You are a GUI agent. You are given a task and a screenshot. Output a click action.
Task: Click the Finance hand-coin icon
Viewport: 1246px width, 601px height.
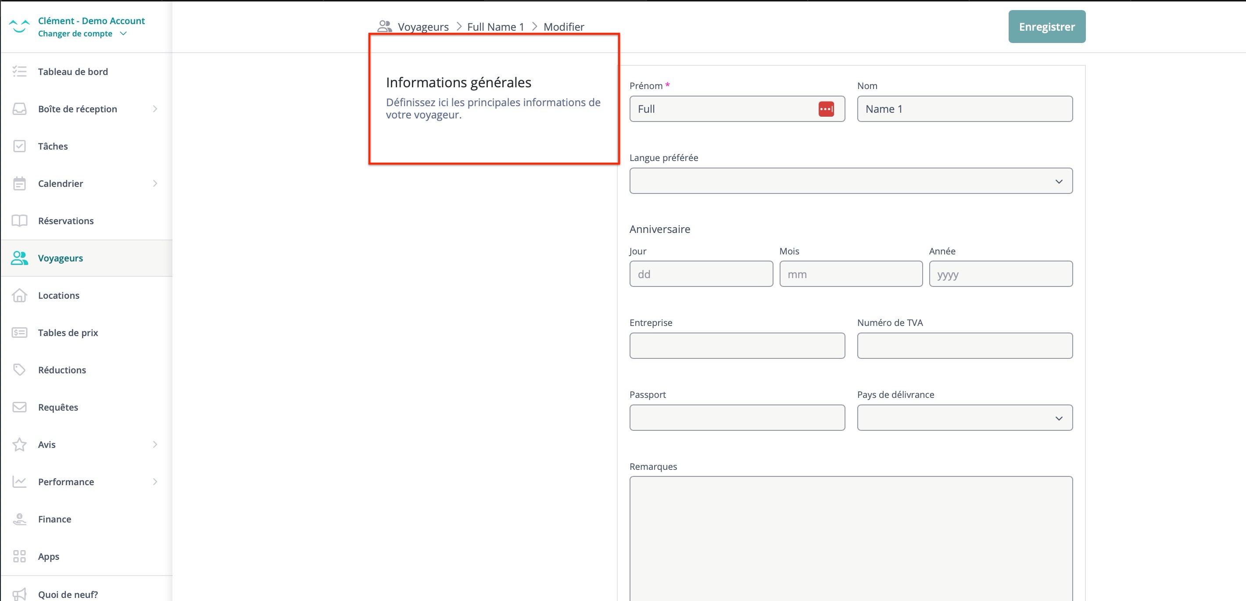(19, 519)
